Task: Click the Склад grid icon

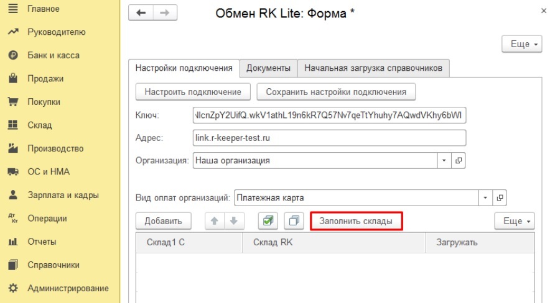Action: pos(13,125)
